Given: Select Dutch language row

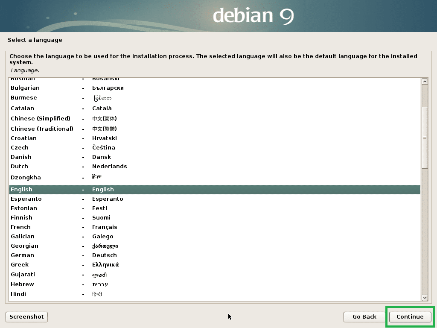Looking at the screenshot, I should click(x=215, y=167).
